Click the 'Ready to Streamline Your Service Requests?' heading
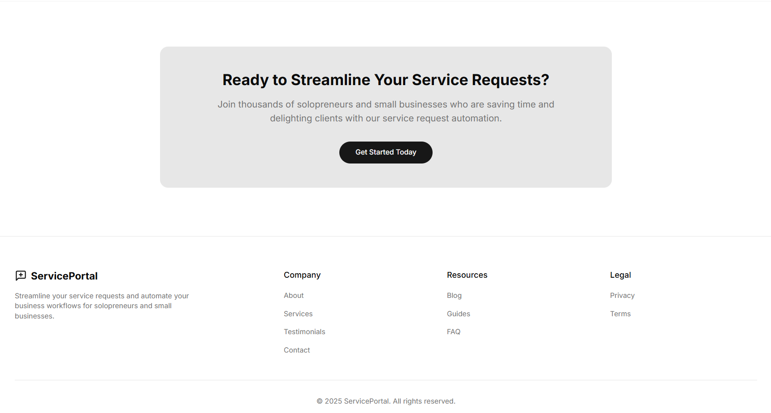Image resolution: width=771 pixels, height=413 pixels. [x=385, y=79]
